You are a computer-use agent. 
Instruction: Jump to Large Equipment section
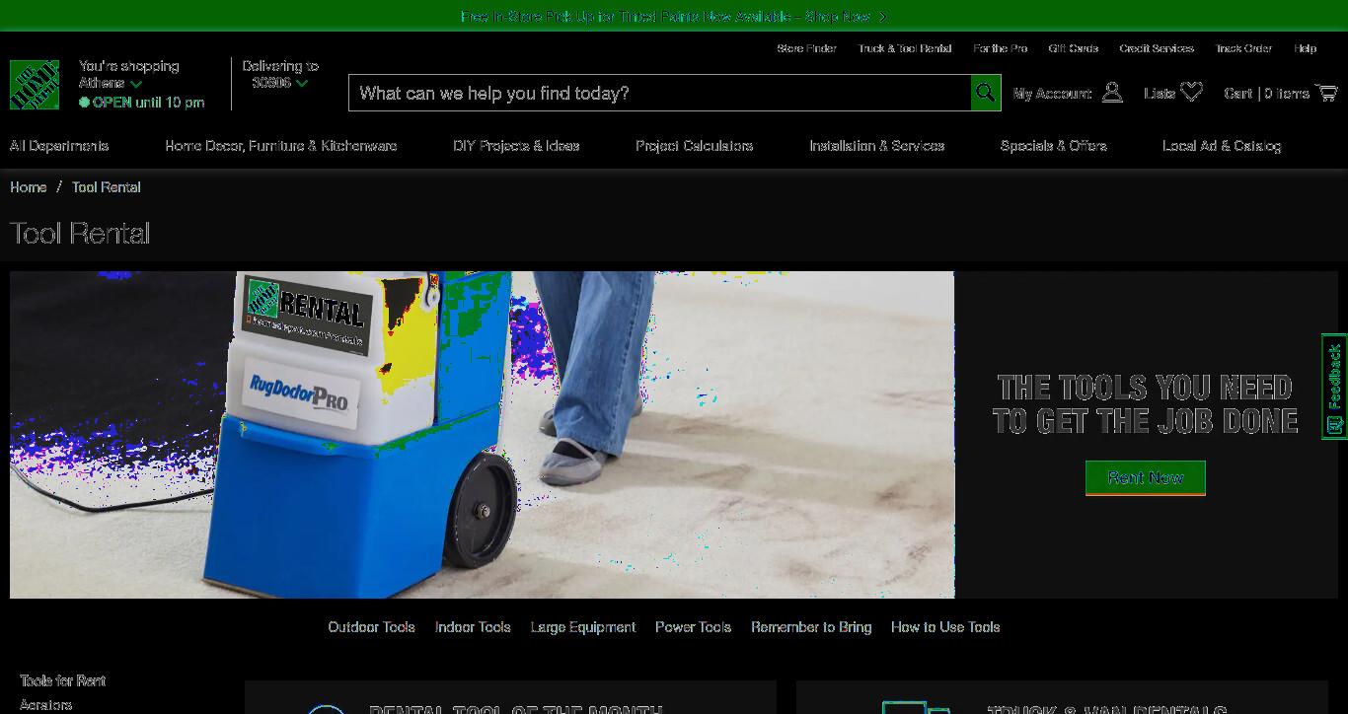coord(583,627)
